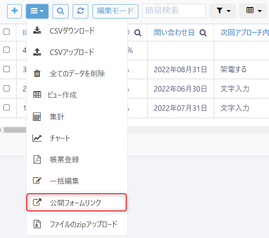Open the filter funnel dropdown
Viewport: 269px width, 238px height.
coord(222,11)
